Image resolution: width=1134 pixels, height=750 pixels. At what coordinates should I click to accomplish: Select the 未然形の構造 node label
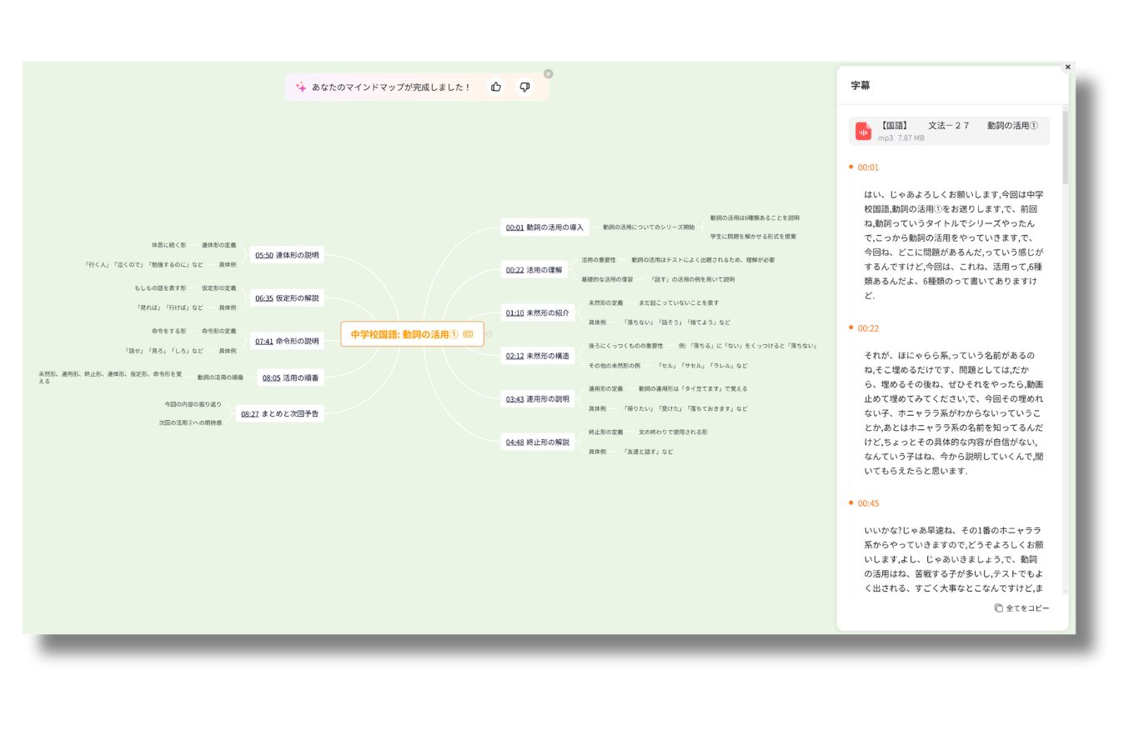tap(548, 356)
